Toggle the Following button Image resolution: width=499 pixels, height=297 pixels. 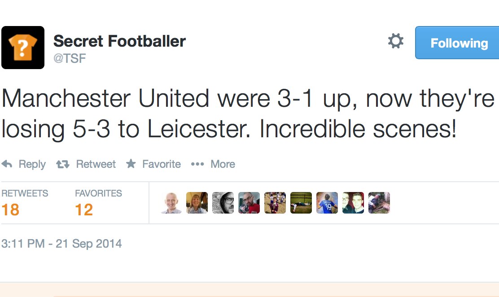[458, 43]
